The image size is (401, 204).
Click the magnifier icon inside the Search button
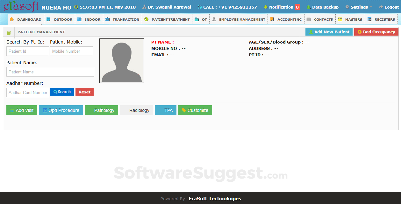[x=55, y=92]
